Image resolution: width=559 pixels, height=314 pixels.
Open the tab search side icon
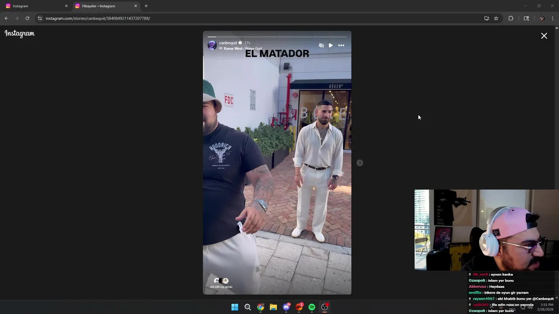(526, 18)
